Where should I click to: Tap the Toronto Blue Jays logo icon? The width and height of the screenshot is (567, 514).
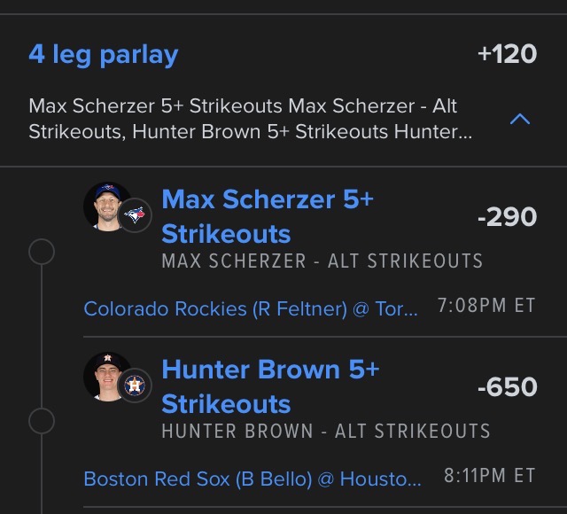pyautogui.click(x=136, y=214)
